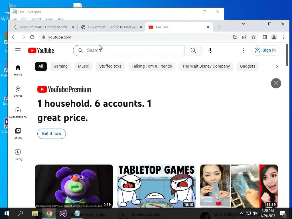Close the question mark Google Search tab
Viewport: 292px width, 219px height.
tap(73, 27)
